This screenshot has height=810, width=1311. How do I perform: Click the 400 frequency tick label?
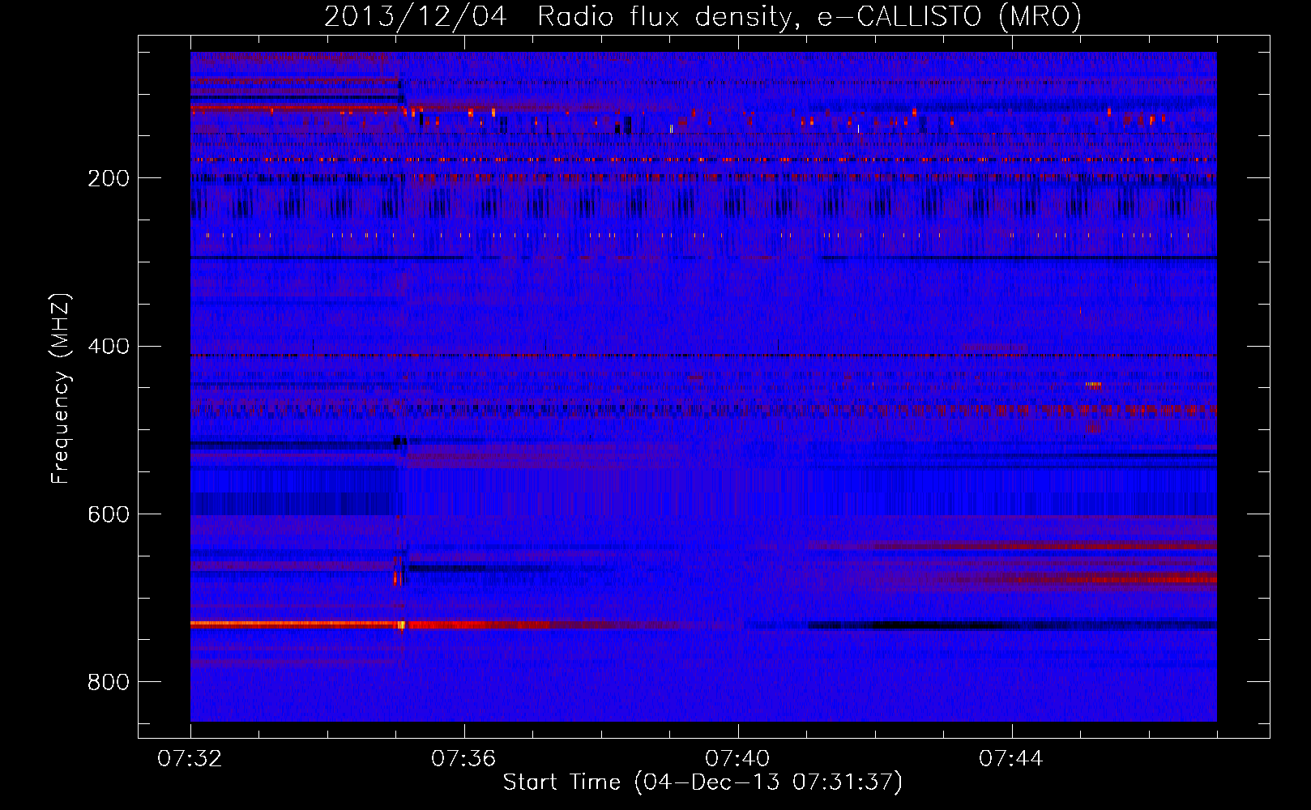[x=108, y=347]
